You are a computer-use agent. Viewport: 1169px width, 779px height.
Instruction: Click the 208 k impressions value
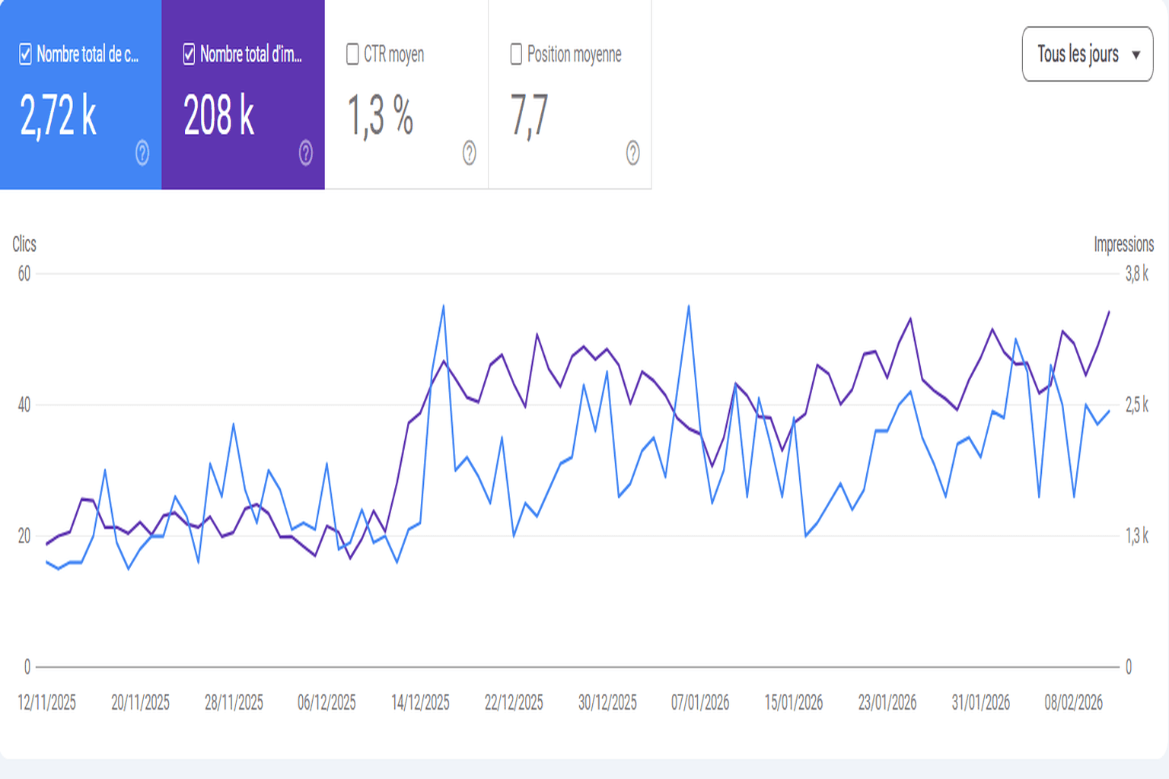[219, 116]
